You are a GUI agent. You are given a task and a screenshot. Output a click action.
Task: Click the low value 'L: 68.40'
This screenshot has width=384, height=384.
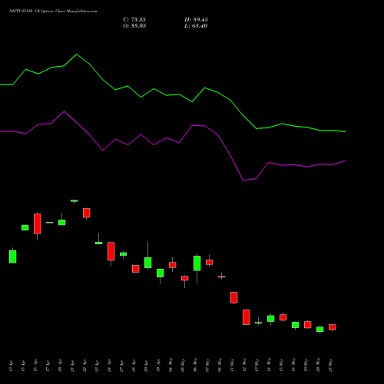196,26
